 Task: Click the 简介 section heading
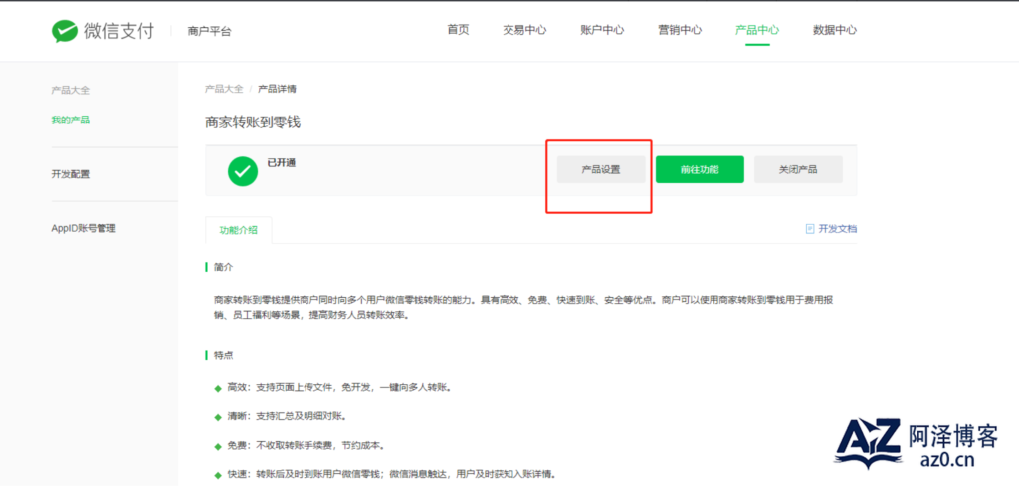tap(224, 267)
